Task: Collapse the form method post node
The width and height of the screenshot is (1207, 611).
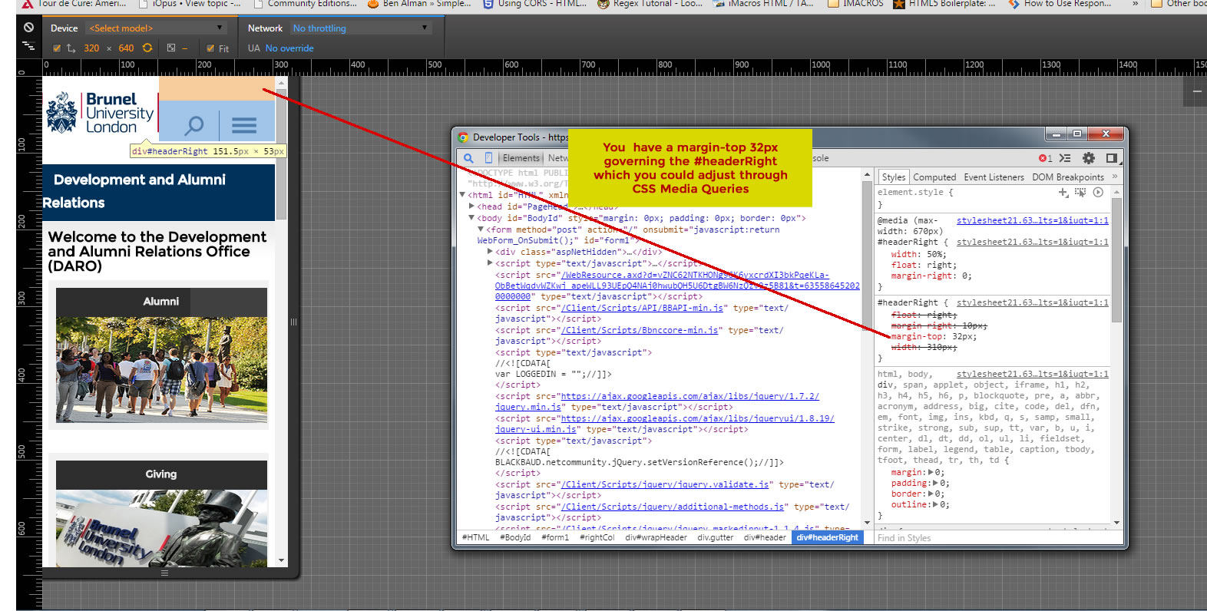Action: tap(481, 229)
